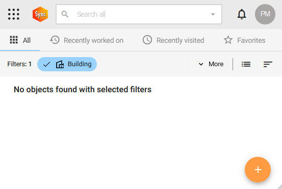Open the sort options icon
The width and height of the screenshot is (282, 189).
pos(268,64)
